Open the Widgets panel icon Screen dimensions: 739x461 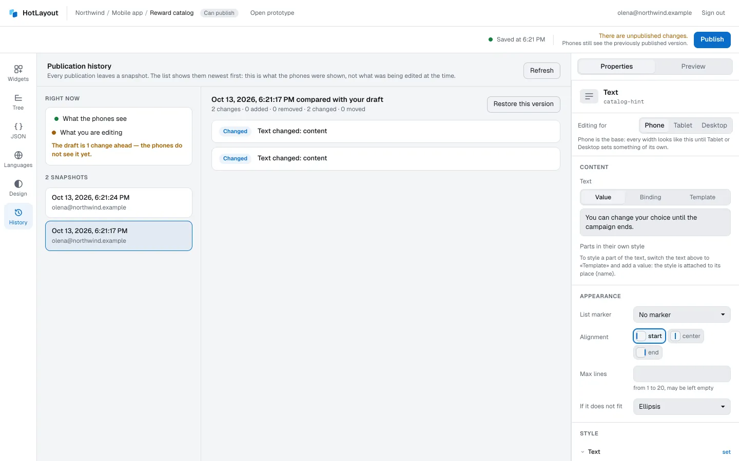click(x=18, y=69)
